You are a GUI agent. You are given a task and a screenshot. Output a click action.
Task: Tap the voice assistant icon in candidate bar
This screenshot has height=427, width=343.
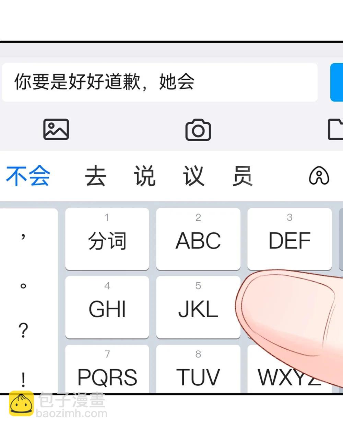click(319, 176)
